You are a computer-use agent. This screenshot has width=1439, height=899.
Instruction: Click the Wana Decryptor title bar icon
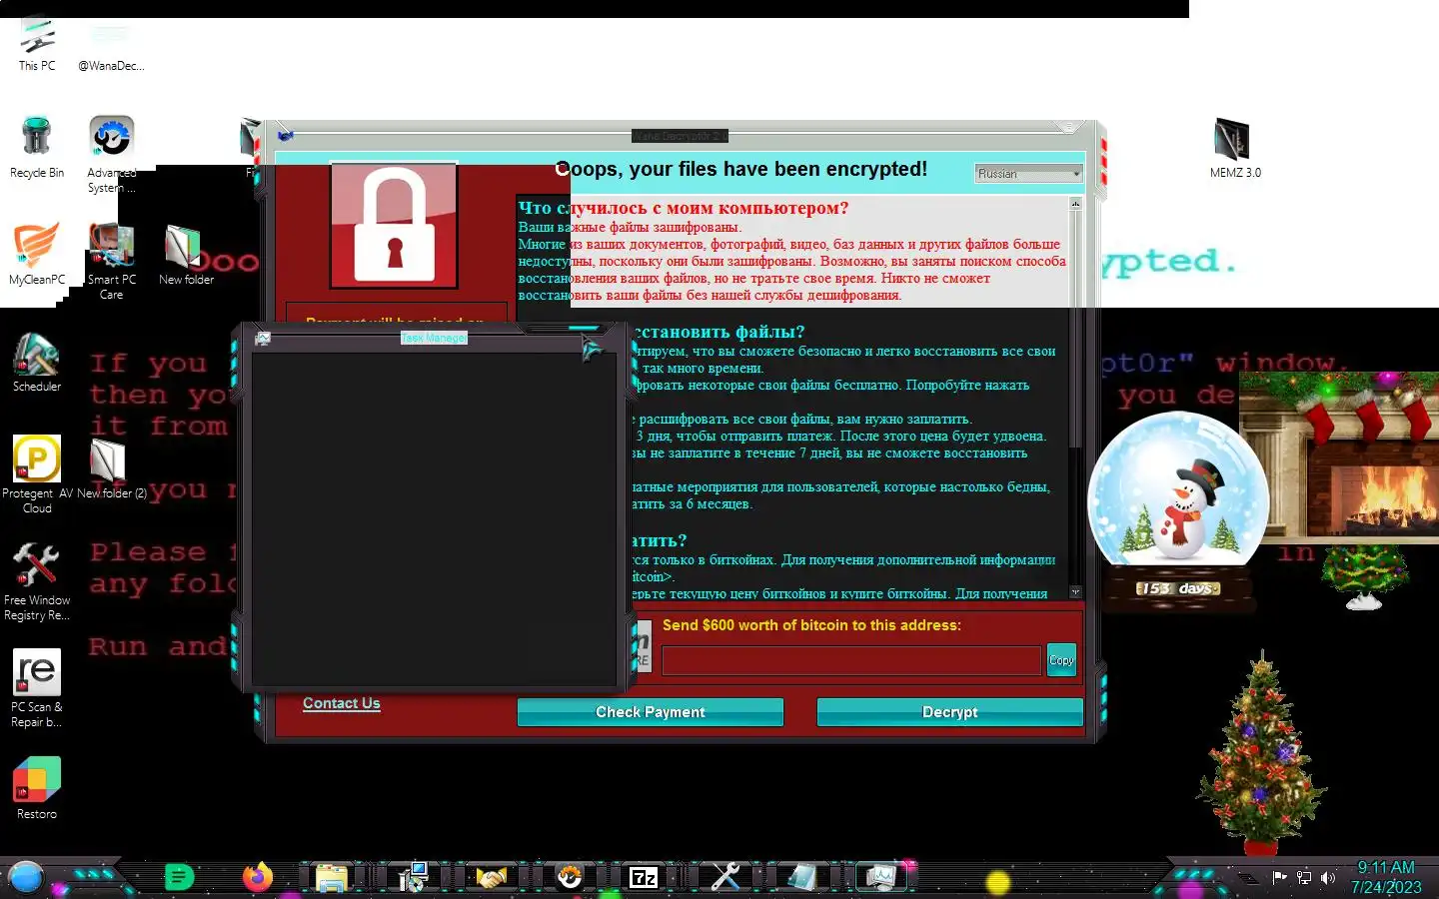pos(285,136)
